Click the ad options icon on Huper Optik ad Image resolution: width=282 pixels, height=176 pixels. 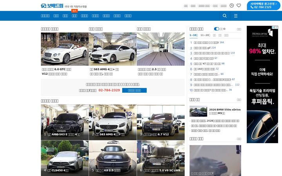[277, 27]
